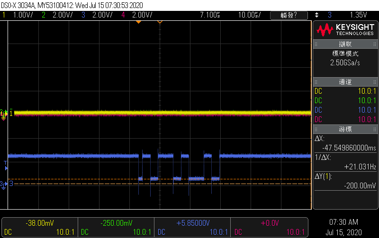379x238 pixels.
Task: Click the 1/ΔX value +21.031Hz
Action: click(360, 167)
